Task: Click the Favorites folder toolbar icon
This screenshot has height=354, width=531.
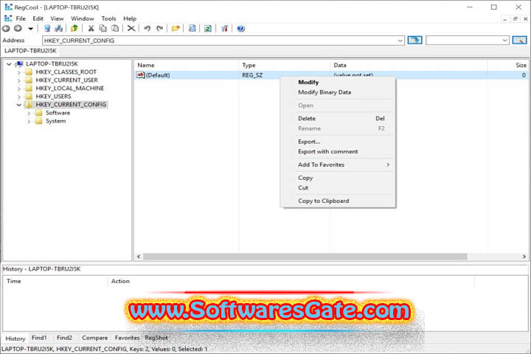Action: [176, 29]
